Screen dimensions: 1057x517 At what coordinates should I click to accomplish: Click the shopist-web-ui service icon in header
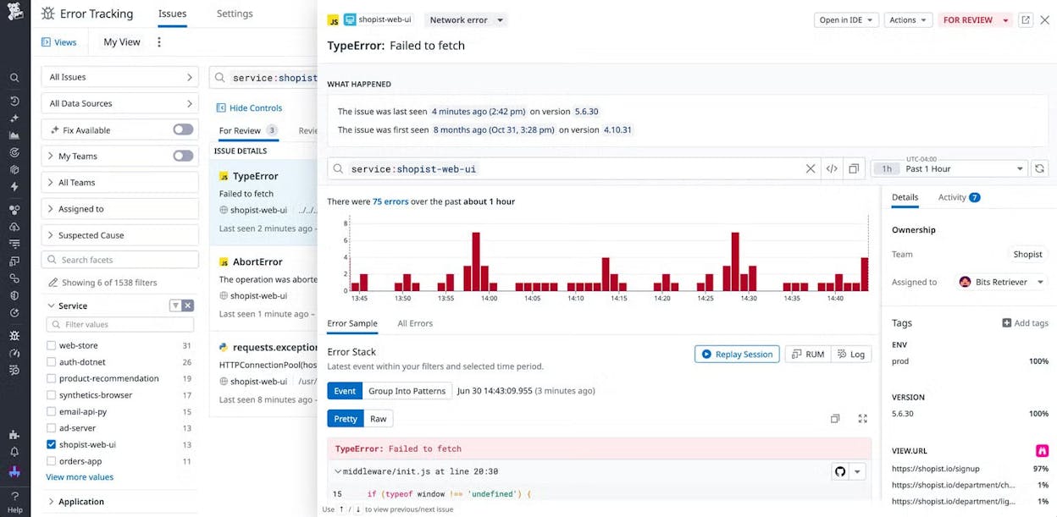point(350,19)
